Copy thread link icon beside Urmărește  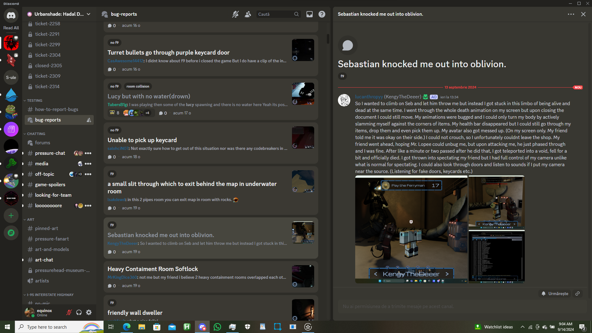578,294
